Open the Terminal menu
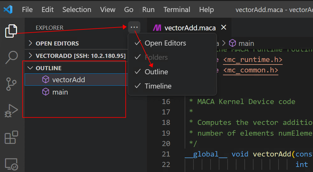The image size is (313, 172). coord(177,9)
